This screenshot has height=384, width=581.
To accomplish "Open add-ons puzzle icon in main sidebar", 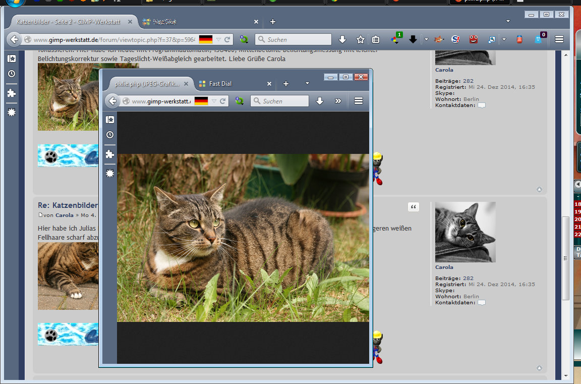I will tap(12, 93).
